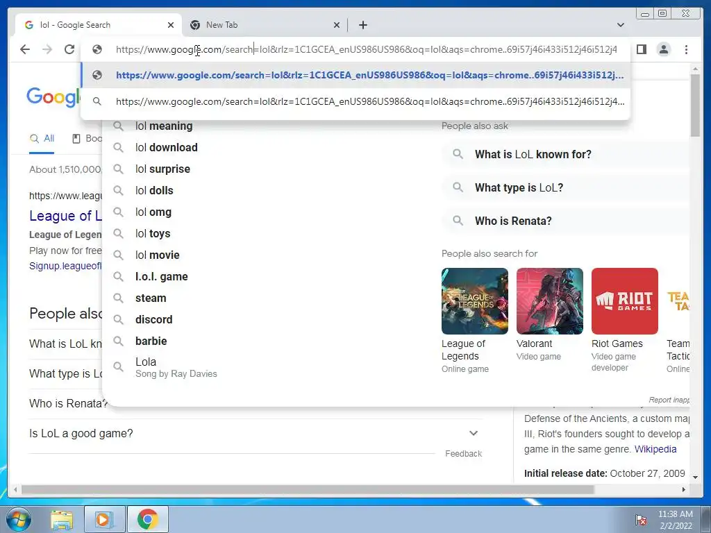Click the magnifier icon beside 'Who is Renata?' in panel
Screen dimensions: 711x533
(x=458, y=221)
